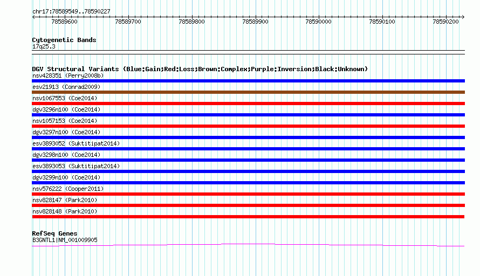480x276 pixels.
Task: Click the right arrow of the ruler
Action: point(463,17)
